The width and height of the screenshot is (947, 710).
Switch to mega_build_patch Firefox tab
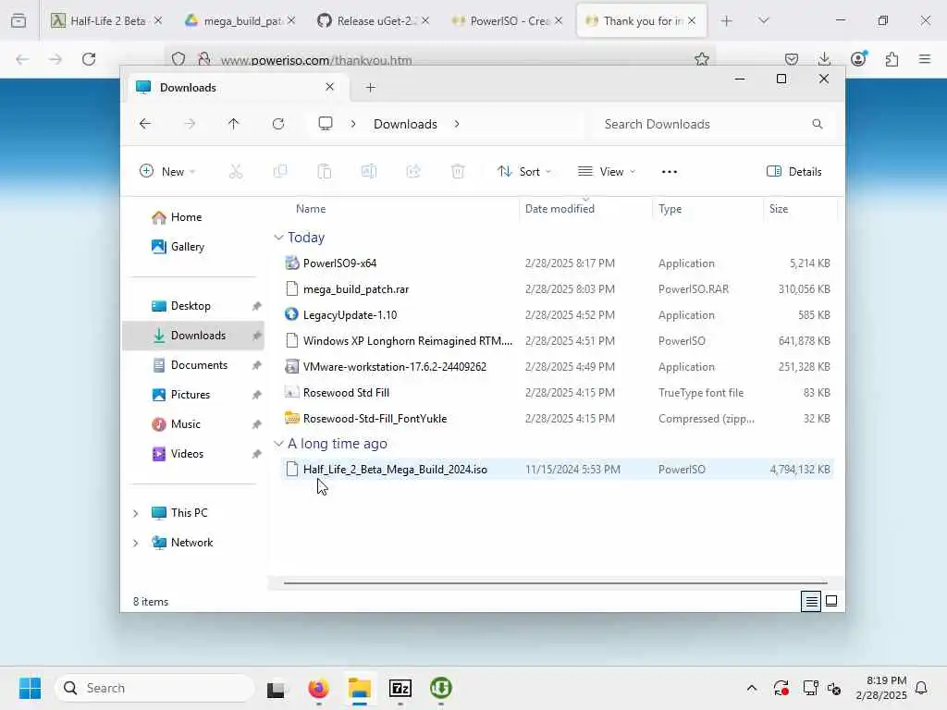point(240,20)
